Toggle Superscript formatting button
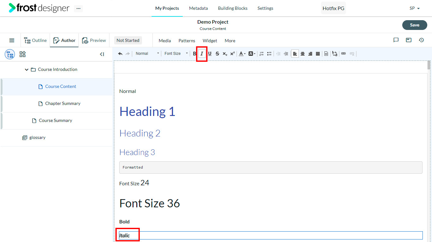 (232, 54)
